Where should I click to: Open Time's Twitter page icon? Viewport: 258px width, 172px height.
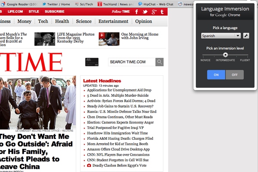click(145, 12)
